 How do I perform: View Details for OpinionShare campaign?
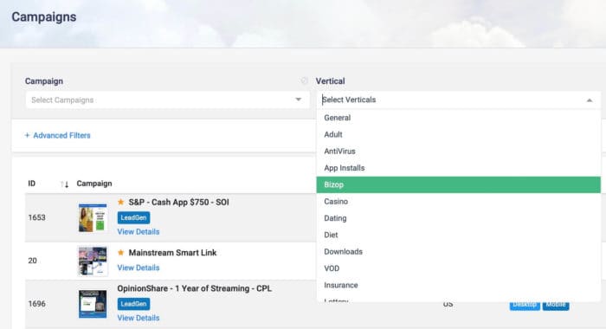139,318
